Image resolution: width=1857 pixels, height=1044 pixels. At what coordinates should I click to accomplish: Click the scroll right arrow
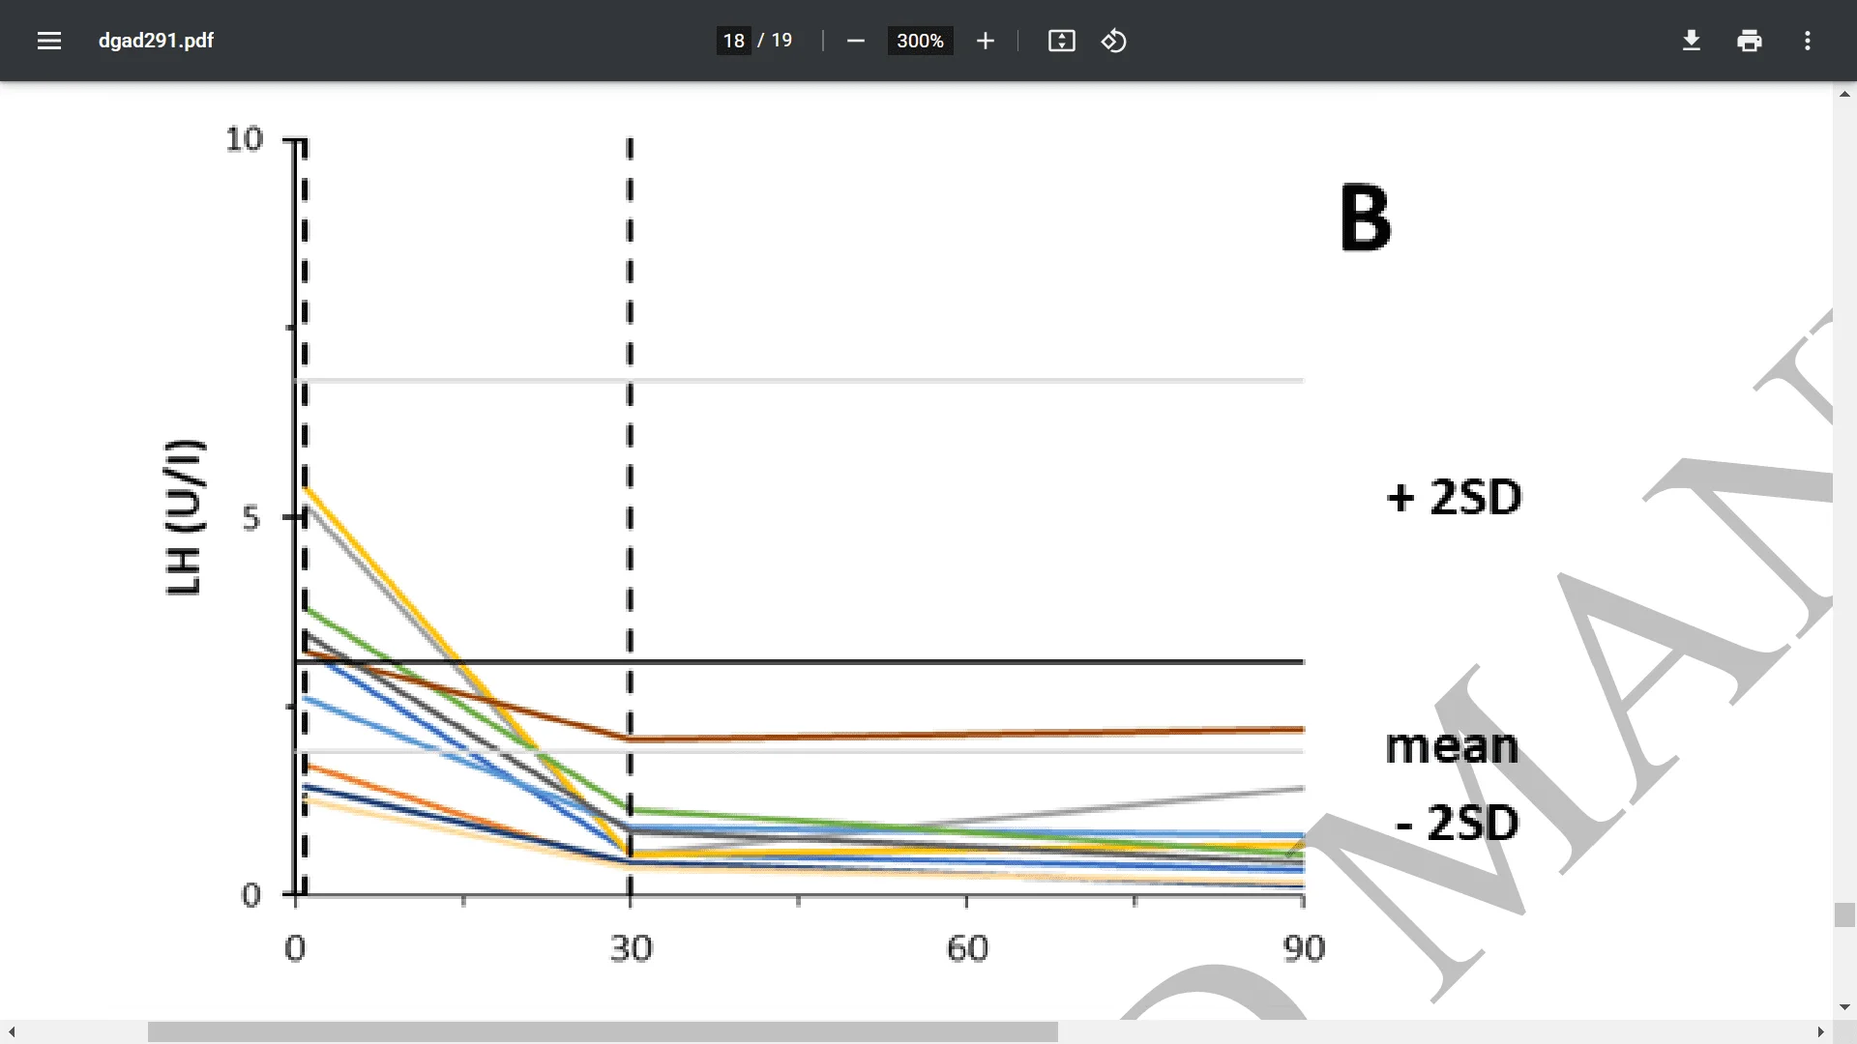pos(1821,1032)
